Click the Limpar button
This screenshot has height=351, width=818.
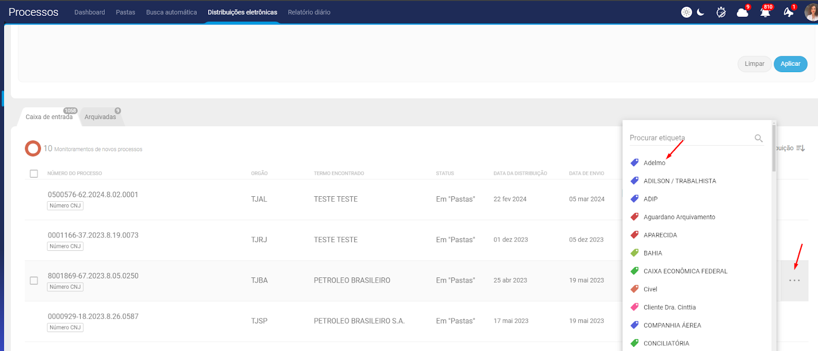click(x=754, y=64)
